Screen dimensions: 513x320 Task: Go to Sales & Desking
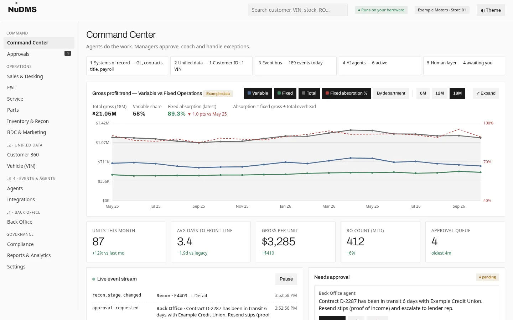point(39,76)
